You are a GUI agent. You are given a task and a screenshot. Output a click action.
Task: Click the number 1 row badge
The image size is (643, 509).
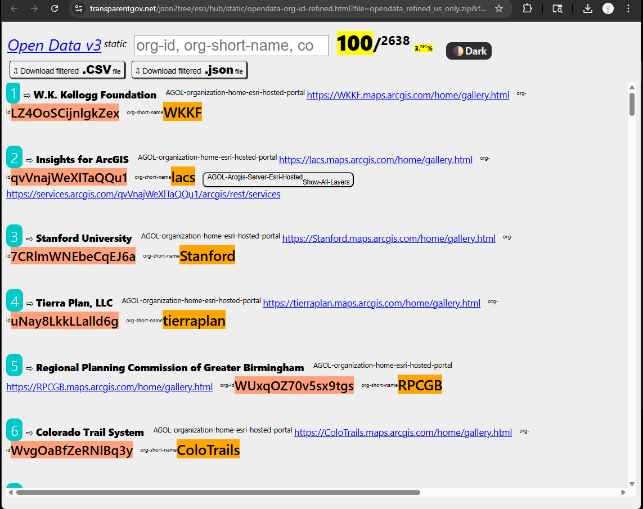coord(13,93)
